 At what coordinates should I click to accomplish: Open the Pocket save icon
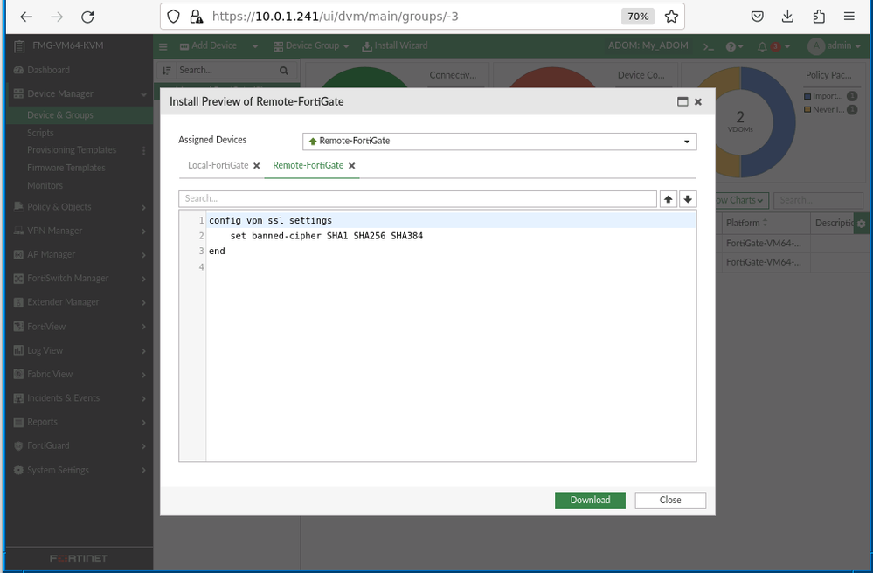pos(757,17)
